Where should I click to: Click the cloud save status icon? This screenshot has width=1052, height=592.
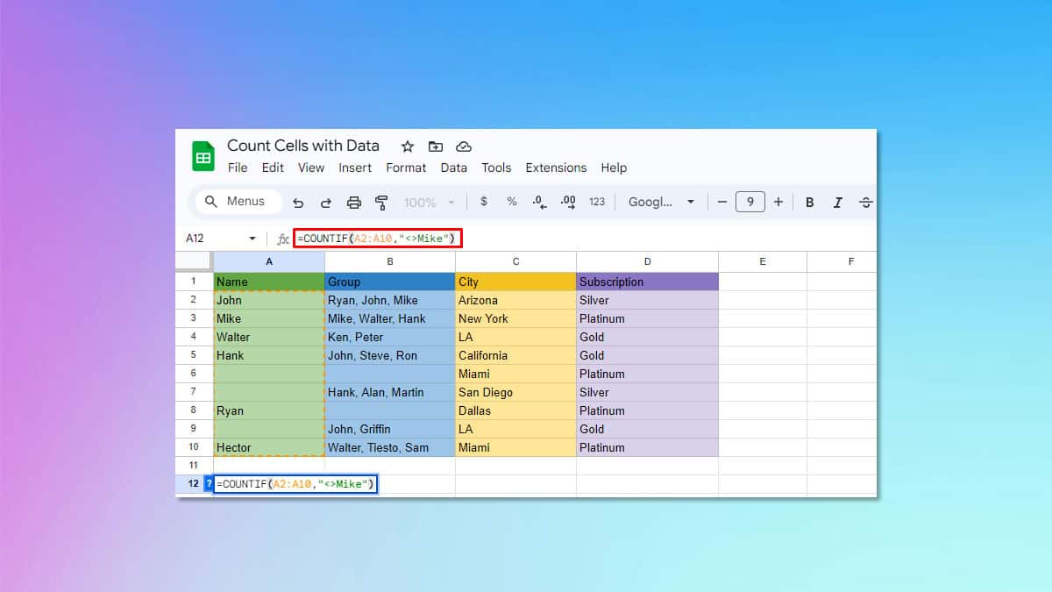464,146
